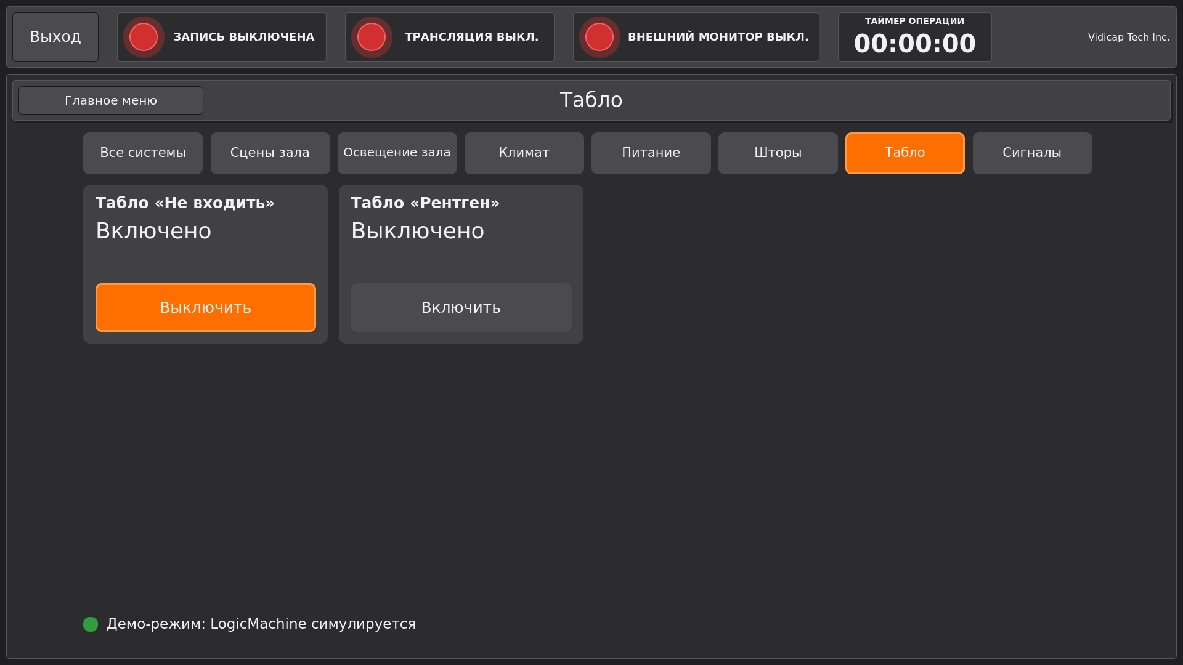Toggle broadcast via ТРАНСЛЯЦИЯ ВЫКЛ. label

point(471,37)
